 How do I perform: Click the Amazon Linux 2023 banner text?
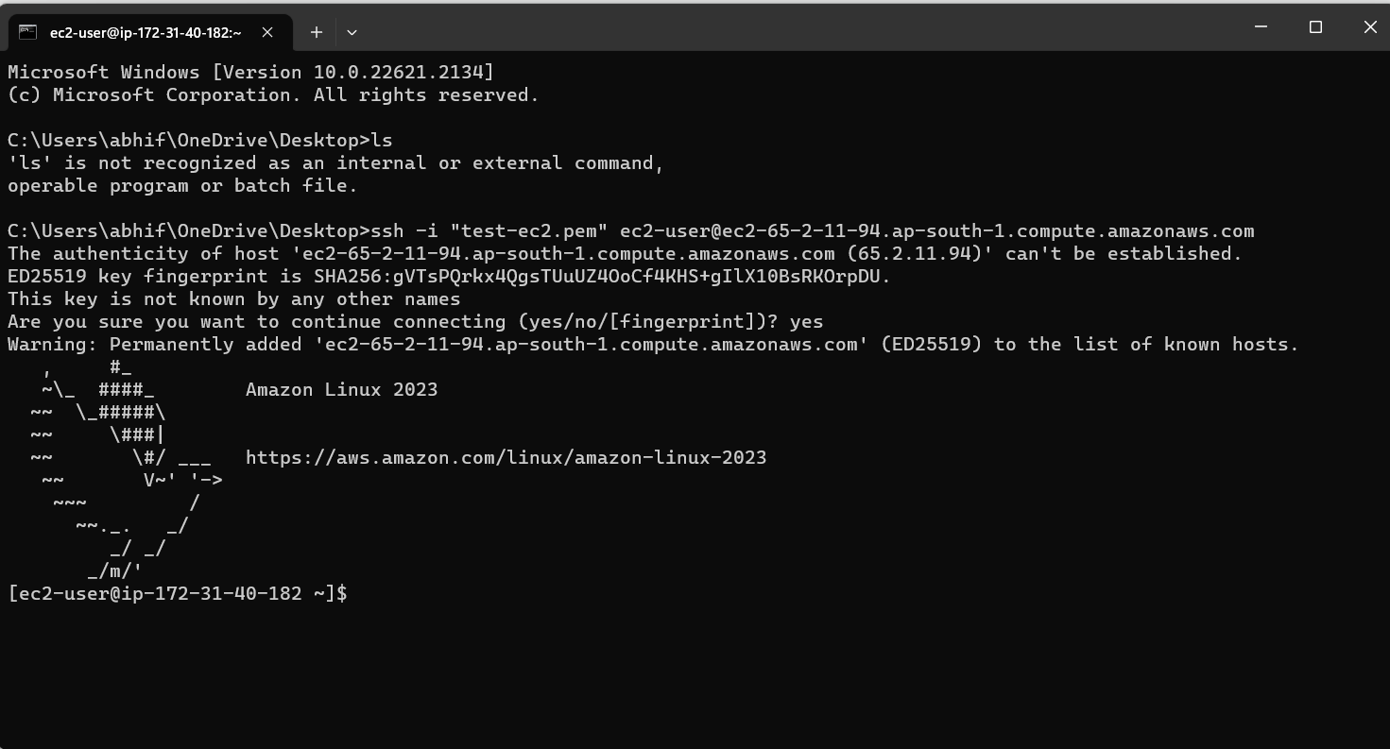341,389
